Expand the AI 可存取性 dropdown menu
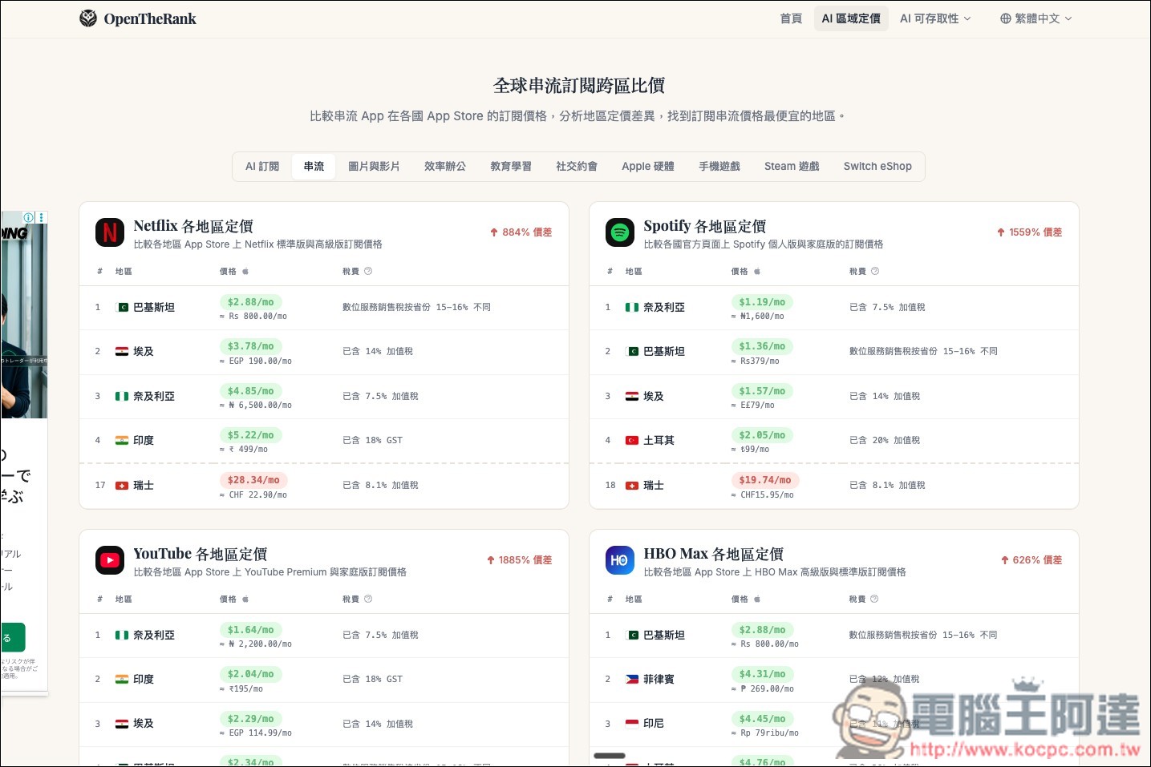 (935, 18)
